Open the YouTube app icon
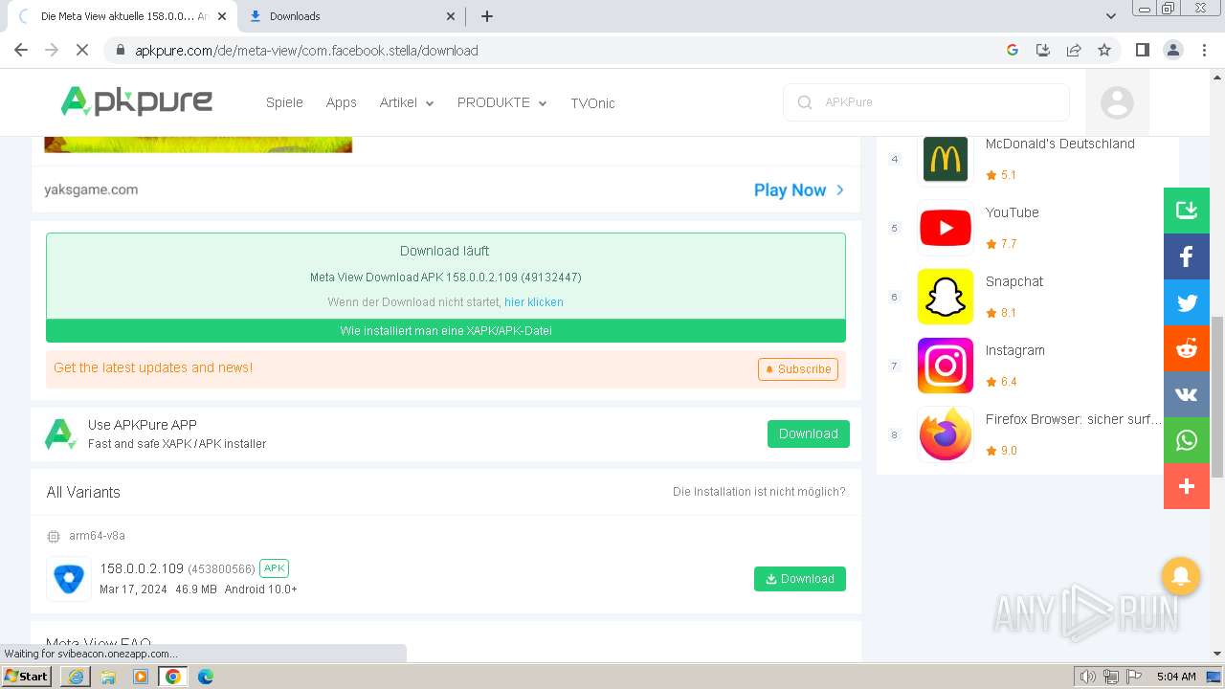Screen dimensions: 1225x689 (x=946, y=228)
